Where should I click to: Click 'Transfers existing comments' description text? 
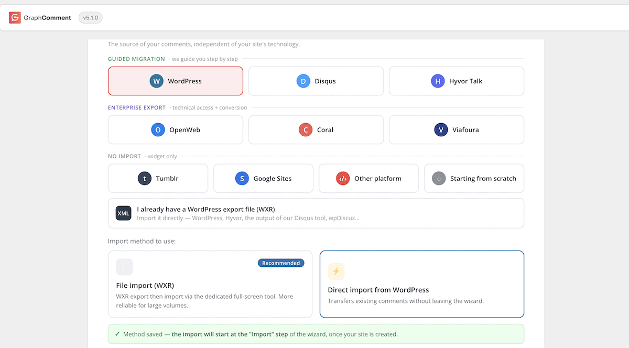coord(406,301)
